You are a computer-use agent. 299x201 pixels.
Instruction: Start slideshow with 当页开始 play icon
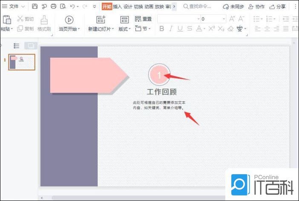pos(69,20)
